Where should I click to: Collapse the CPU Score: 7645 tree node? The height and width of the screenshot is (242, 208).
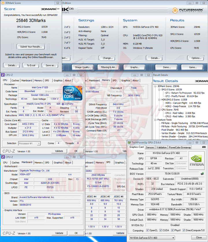[159, 110]
